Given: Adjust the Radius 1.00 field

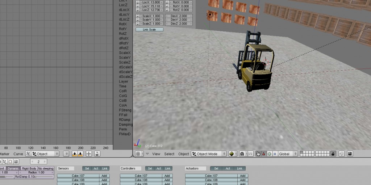Looking at the screenshot, I should (36, 172).
